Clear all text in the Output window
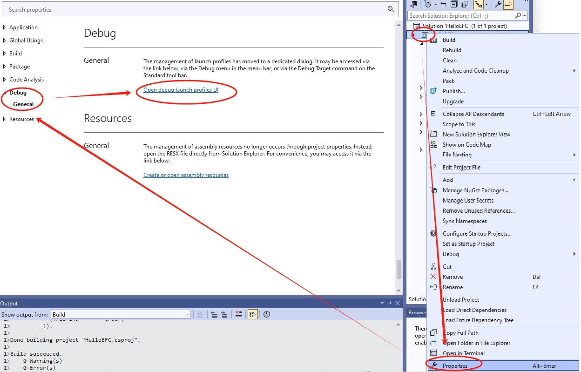581x372 pixels. [x=238, y=314]
